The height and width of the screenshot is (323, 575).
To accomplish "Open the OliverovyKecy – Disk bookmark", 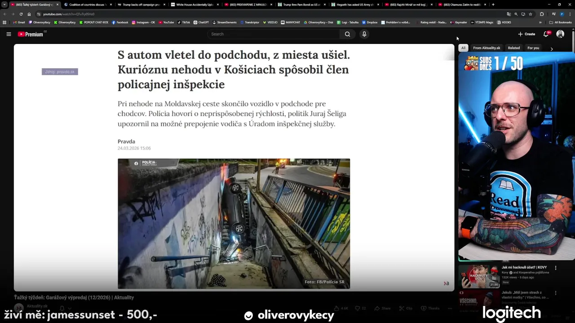I will [318, 22].
